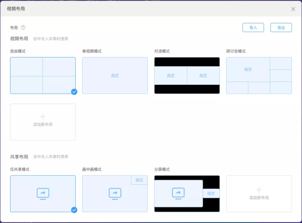Select top-right cell of 自由模式 grid

[x=59, y=67]
